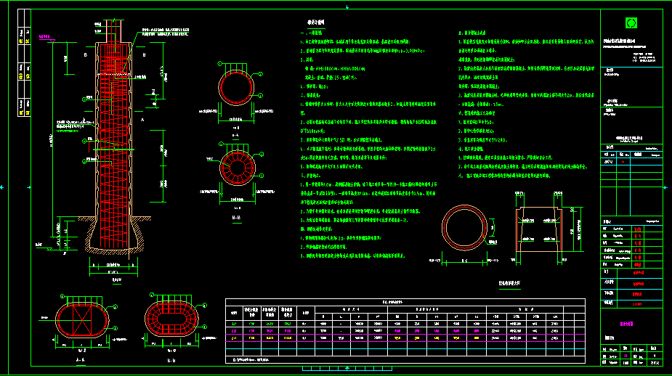The width and height of the screenshot is (672, 376).
Task: Click the notes heading above the text columns
Action: (315, 23)
